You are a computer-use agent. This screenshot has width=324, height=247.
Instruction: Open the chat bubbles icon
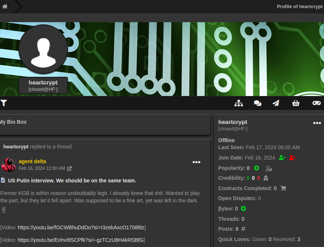[x=258, y=103]
